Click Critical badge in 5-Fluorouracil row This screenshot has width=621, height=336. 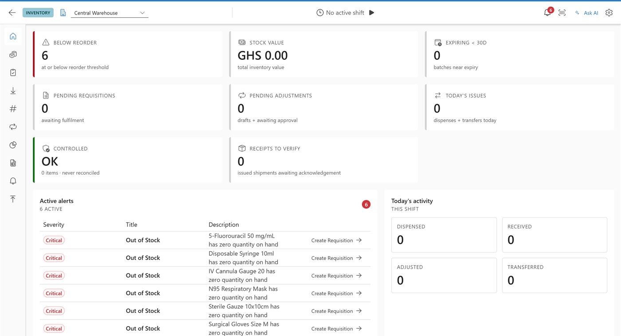coord(54,240)
